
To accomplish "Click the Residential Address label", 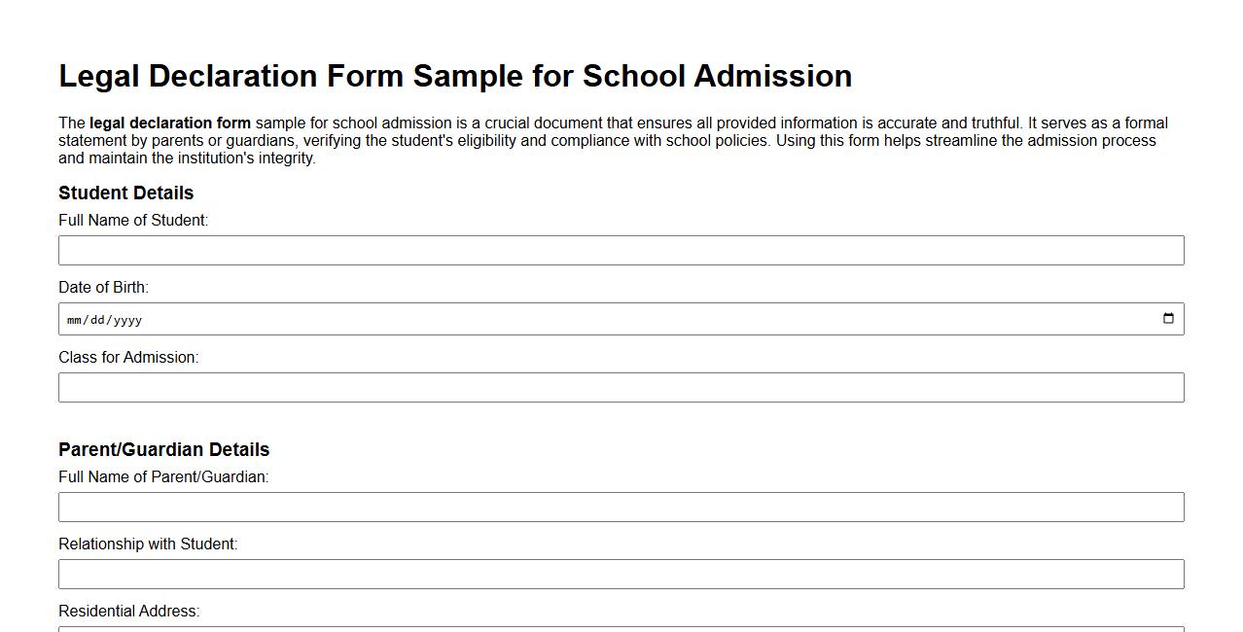I will (129, 611).
